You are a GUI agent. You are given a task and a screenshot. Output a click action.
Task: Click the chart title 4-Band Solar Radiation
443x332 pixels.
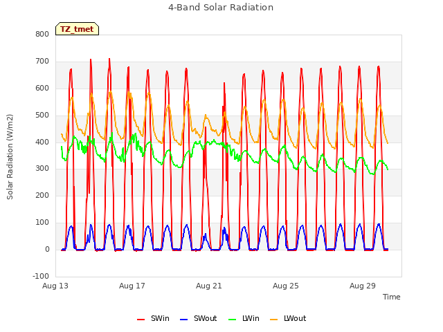click(221, 8)
